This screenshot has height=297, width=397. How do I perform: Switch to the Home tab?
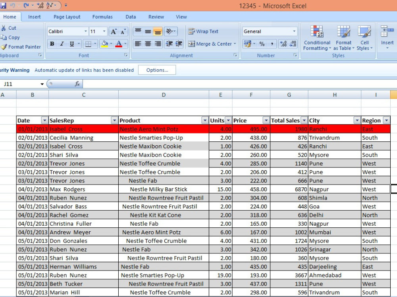pyautogui.click(x=10, y=17)
